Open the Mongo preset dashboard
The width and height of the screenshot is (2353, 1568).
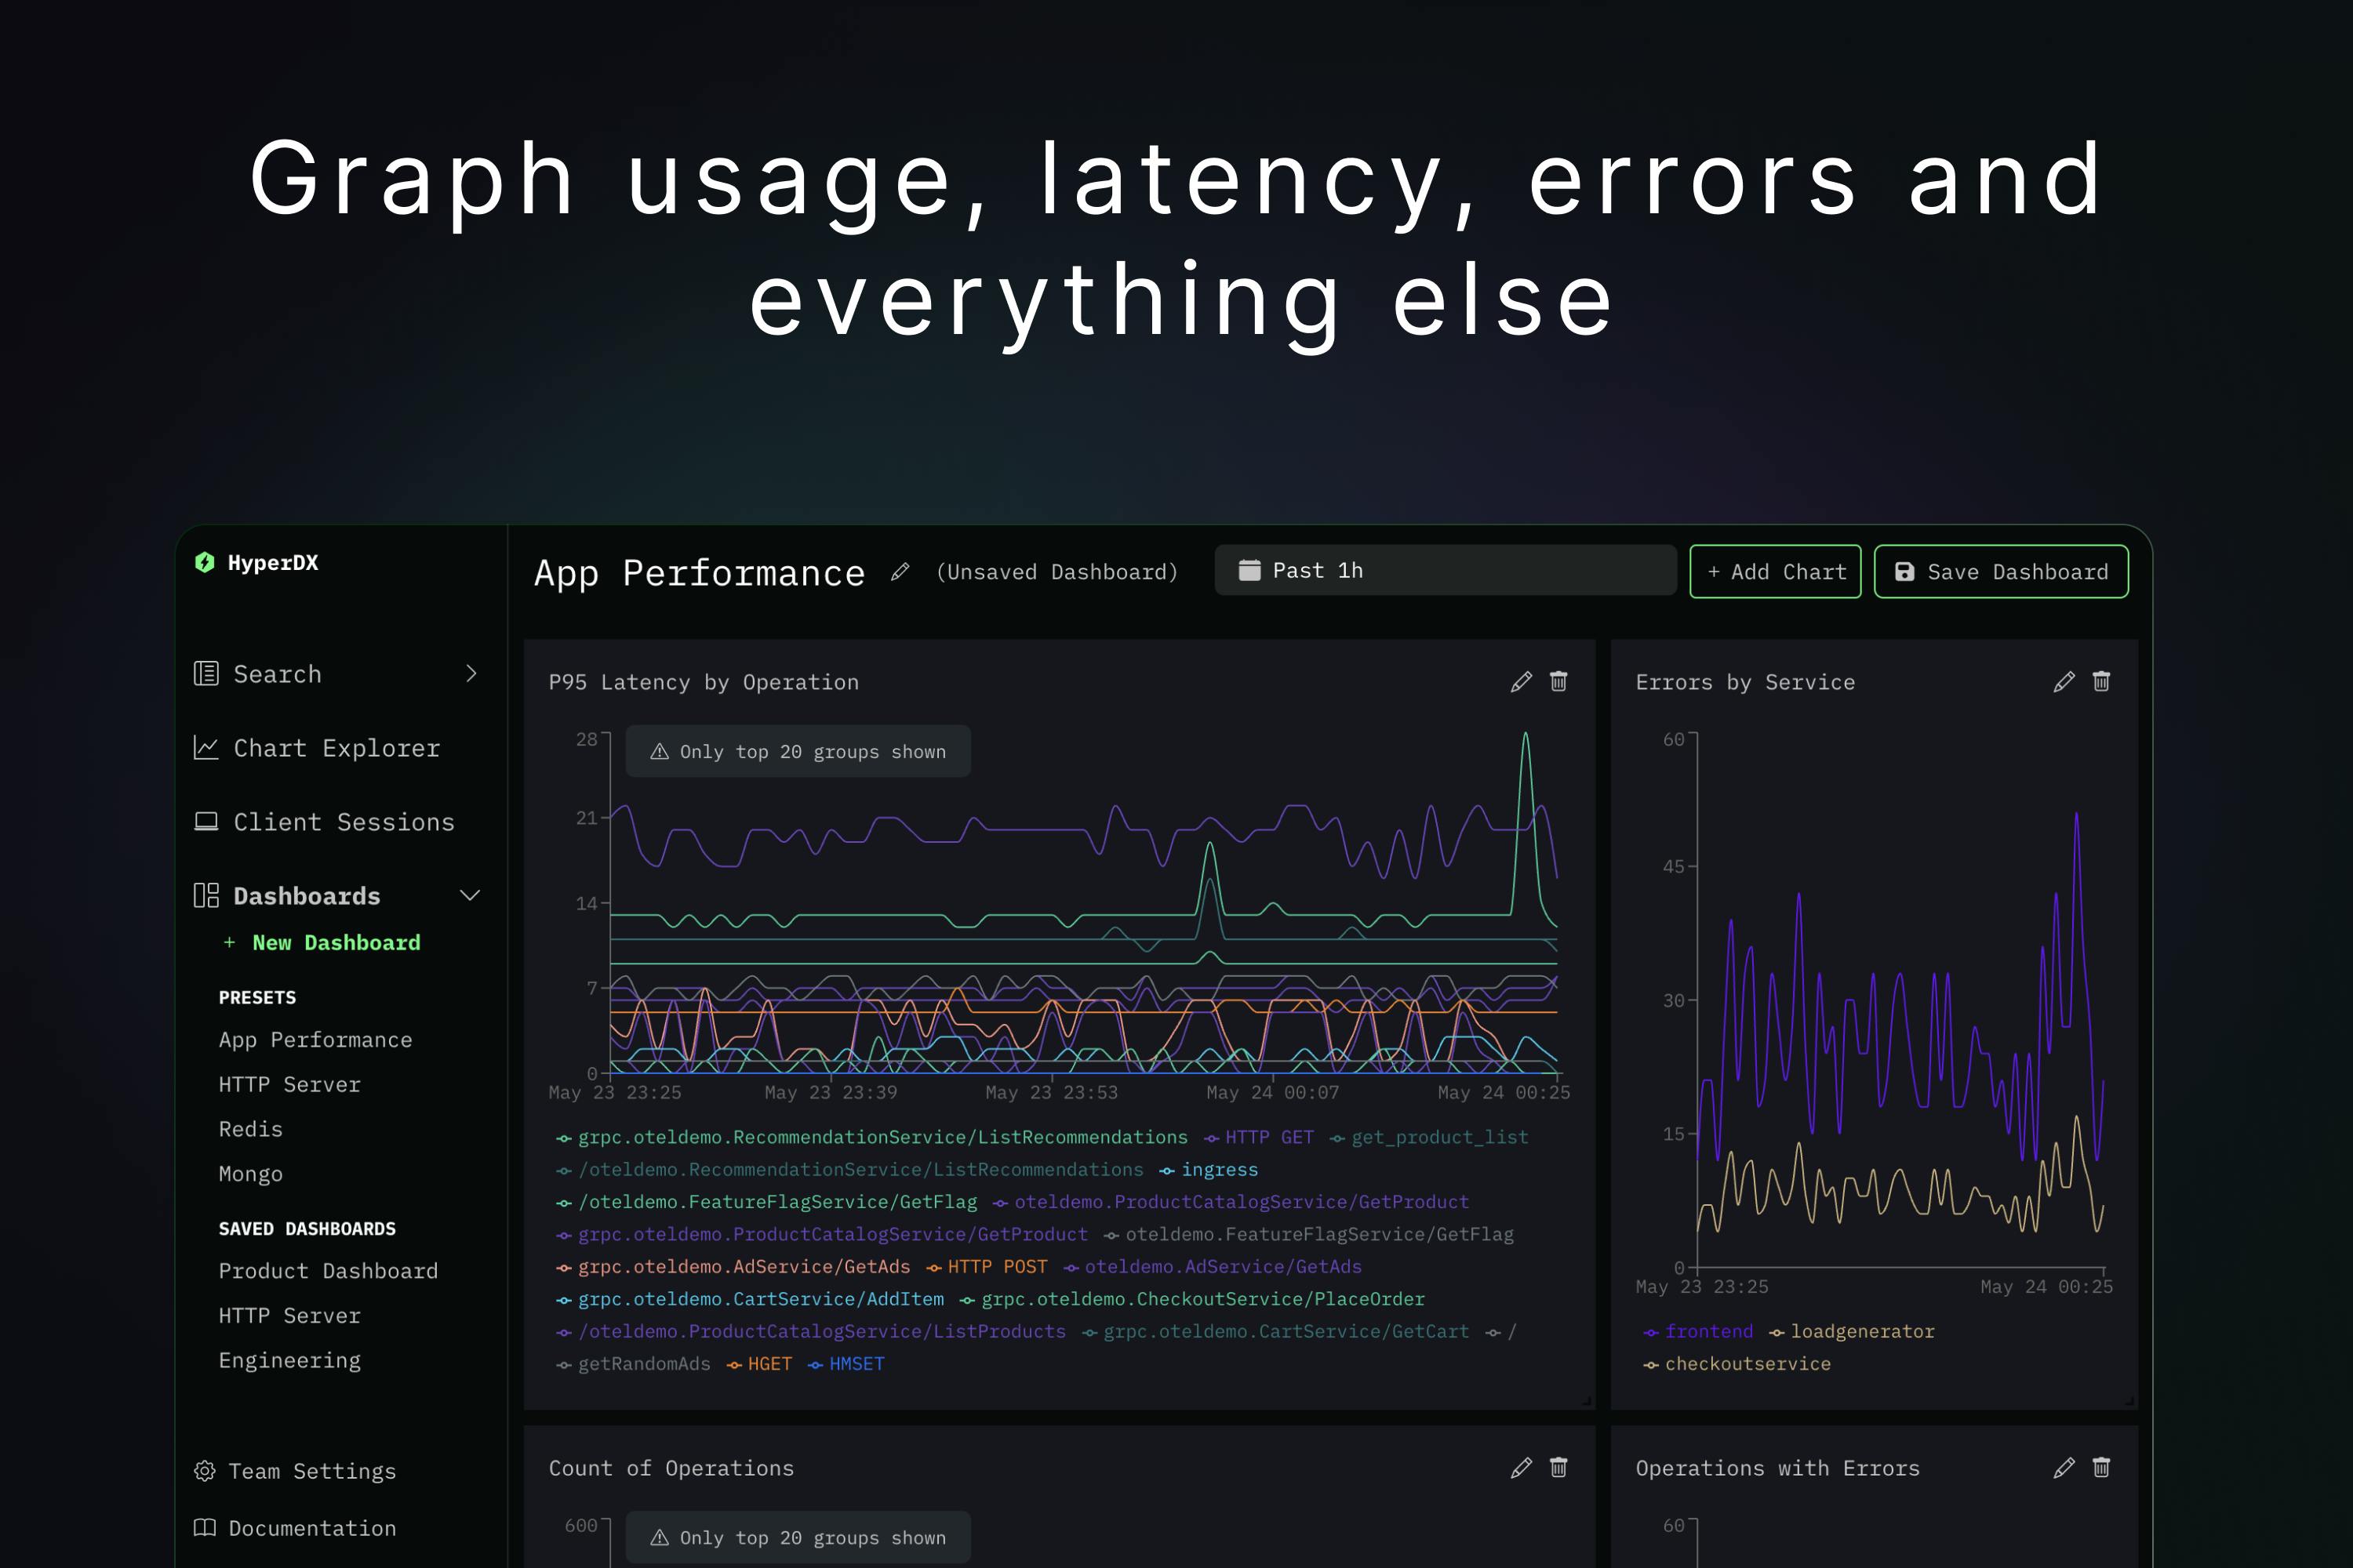point(250,1174)
